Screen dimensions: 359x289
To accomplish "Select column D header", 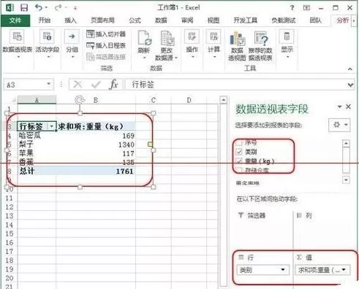I will coord(189,100).
